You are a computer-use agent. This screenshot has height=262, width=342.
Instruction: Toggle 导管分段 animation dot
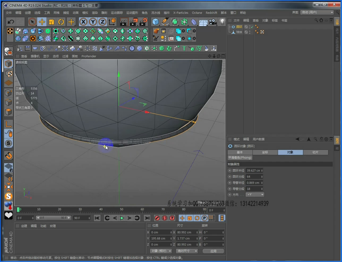(x=230, y=189)
